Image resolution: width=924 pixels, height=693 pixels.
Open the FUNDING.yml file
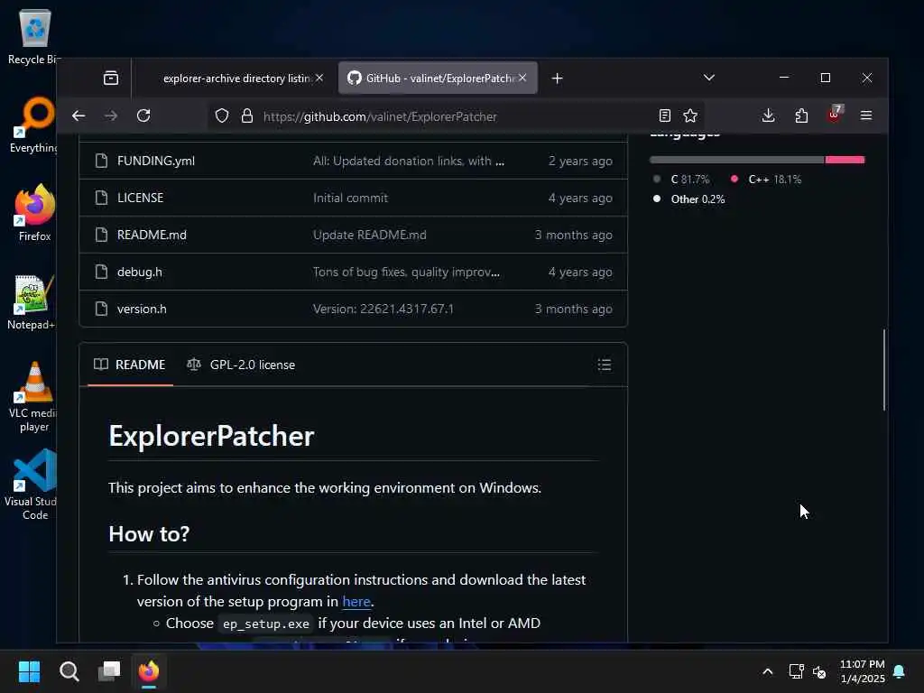click(155, 161)
